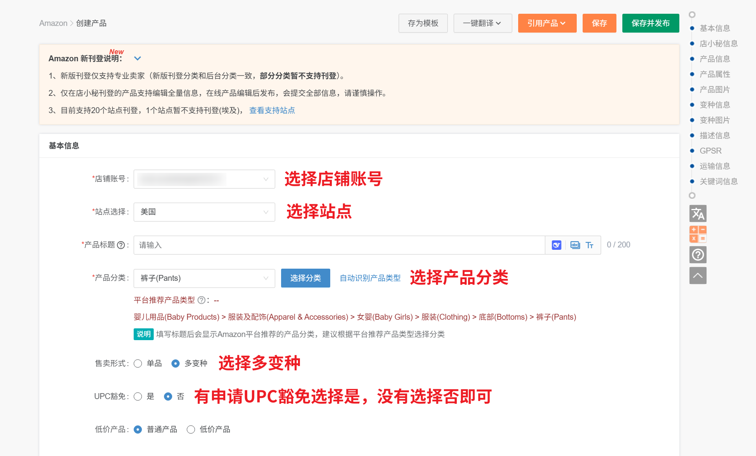Select the 低价产品 radio button
Screen dimensions: 756x456
point(191,429)
